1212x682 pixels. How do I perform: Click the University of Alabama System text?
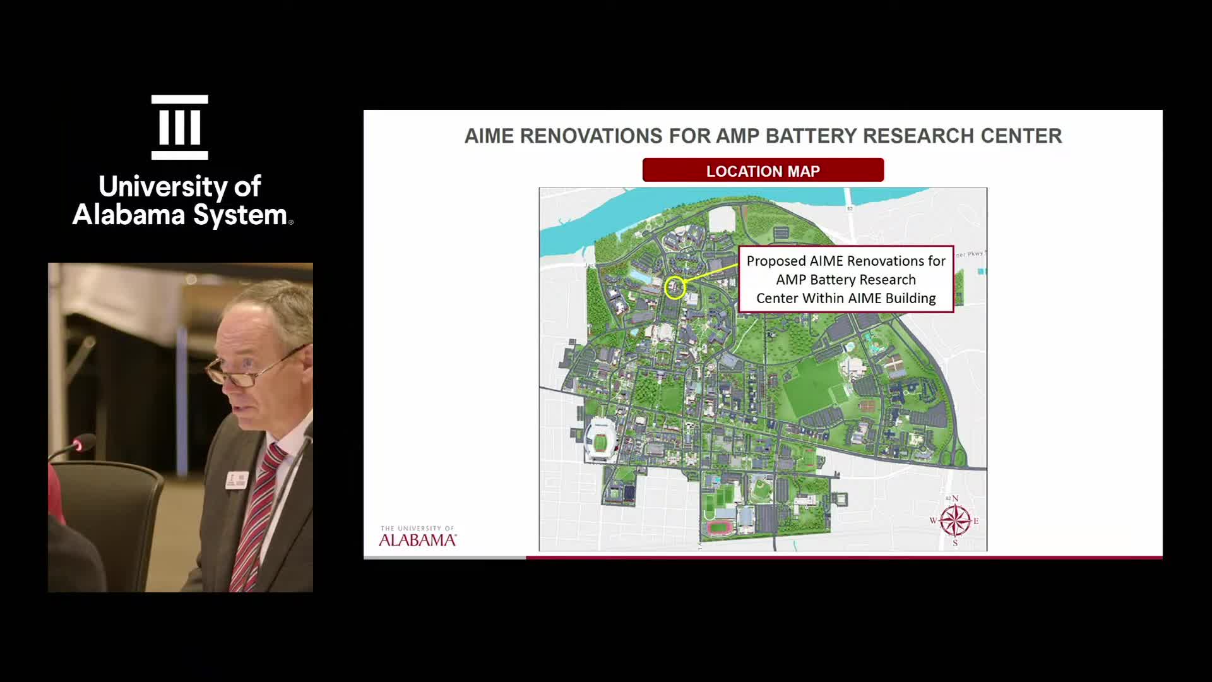point(181,200)
